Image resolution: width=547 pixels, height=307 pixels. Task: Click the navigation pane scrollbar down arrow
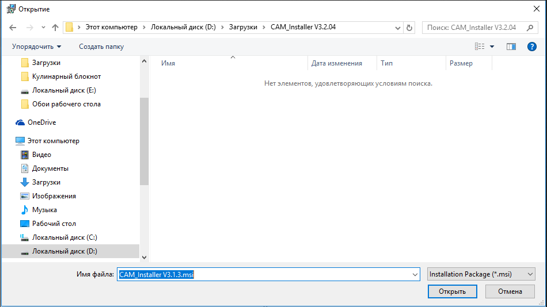coord(144,258)
